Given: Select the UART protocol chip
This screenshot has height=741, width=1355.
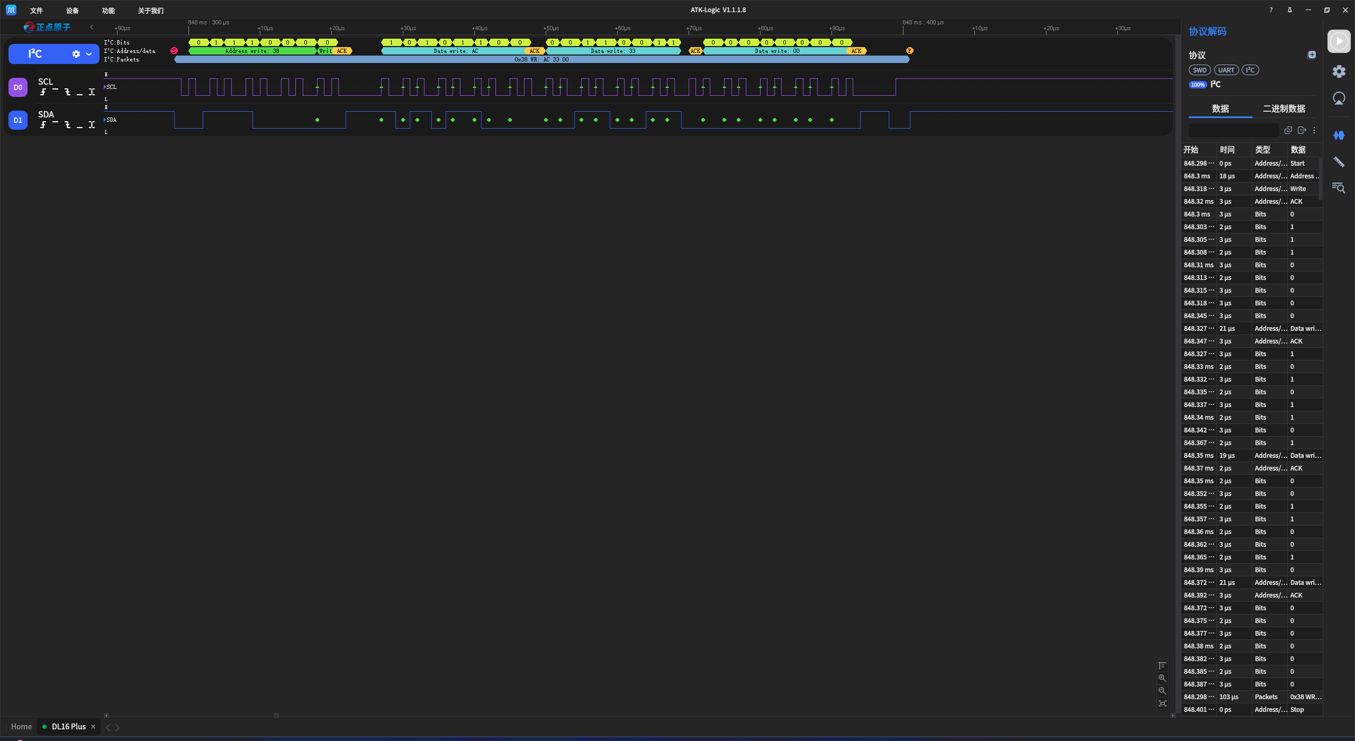Looking at the screenshot, I should pyautogui.click(x=1226, y=70).
